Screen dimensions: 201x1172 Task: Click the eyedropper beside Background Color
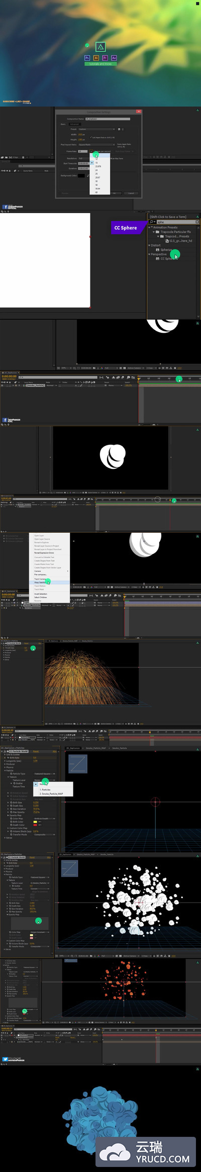point(88,176)
